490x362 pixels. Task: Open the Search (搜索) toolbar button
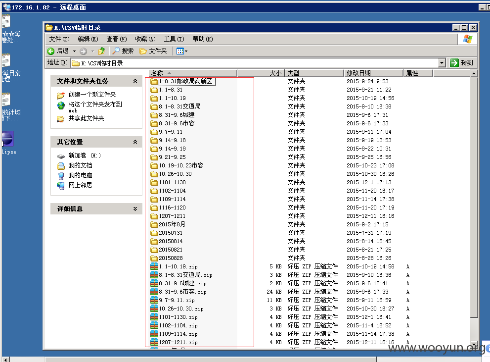point(123,51)
